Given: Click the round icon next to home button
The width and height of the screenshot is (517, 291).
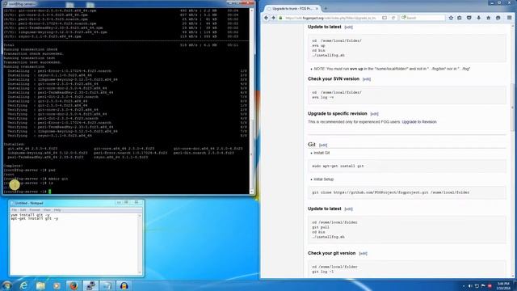Looking at the screenshot, I should point(498,18).
